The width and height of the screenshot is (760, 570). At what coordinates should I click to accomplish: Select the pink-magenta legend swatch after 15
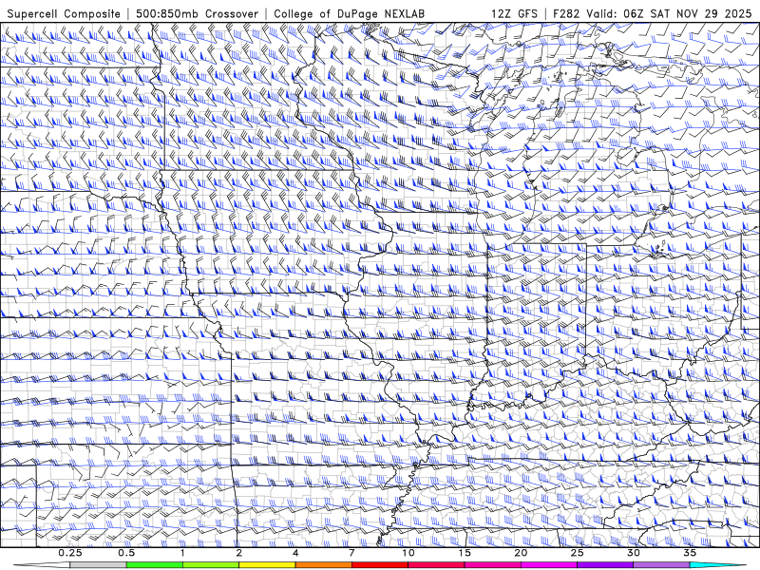pyautogui.click(x=492, y=565)
